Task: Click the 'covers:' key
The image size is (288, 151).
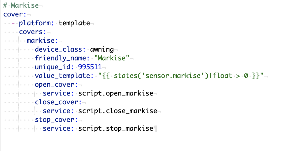Action: tap(33, 32)
